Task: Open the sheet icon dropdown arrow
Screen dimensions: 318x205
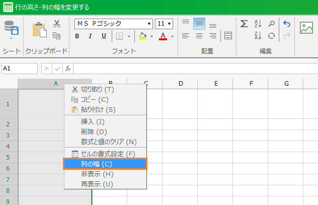Action: [x=12, y=38]
